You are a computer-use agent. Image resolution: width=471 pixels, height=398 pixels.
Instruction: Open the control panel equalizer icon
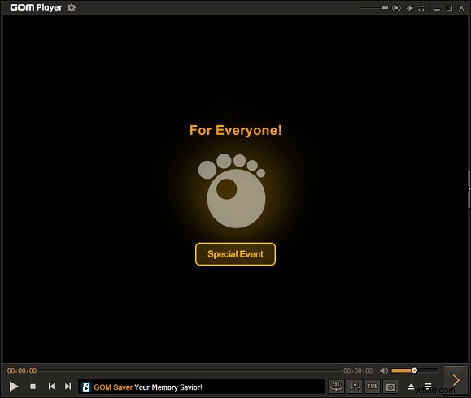coord(355,387)
